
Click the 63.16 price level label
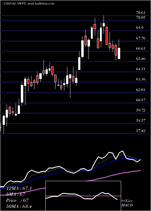tap(141, 79)
